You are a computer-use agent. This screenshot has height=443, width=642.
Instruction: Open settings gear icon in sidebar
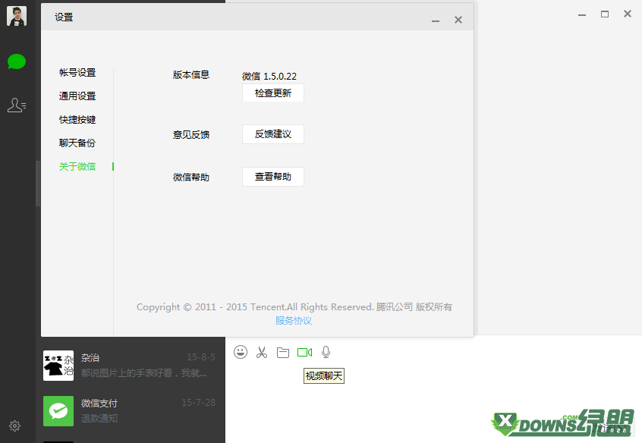click(14, 426)
